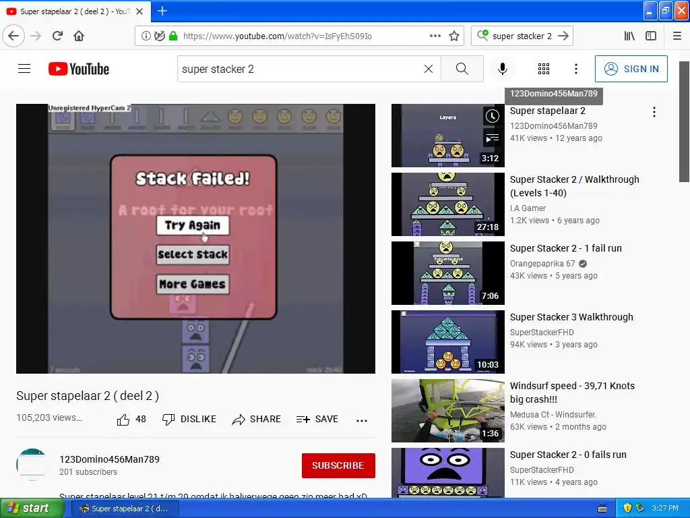This screenshot has height=518, width=690.
Task: Open the Walkthrough (Levels 1-40) thumbnail
Action: (448, 204)
